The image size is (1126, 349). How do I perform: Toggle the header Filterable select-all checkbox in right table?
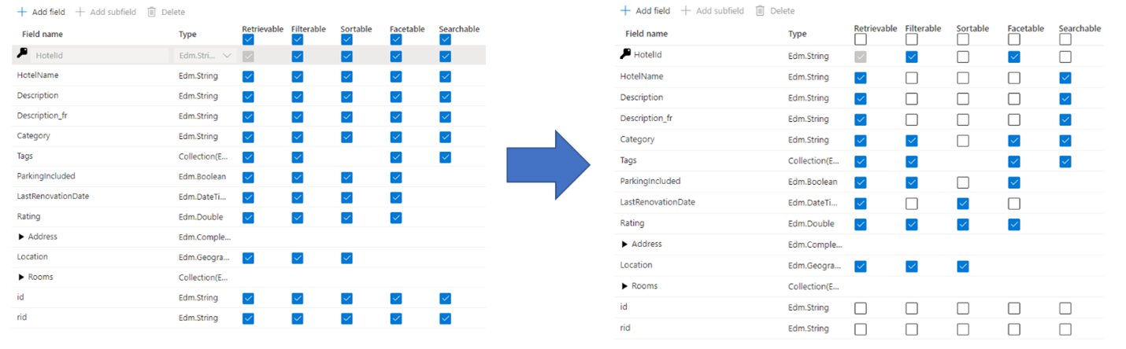pyautogui.click(x=912, y=39)
